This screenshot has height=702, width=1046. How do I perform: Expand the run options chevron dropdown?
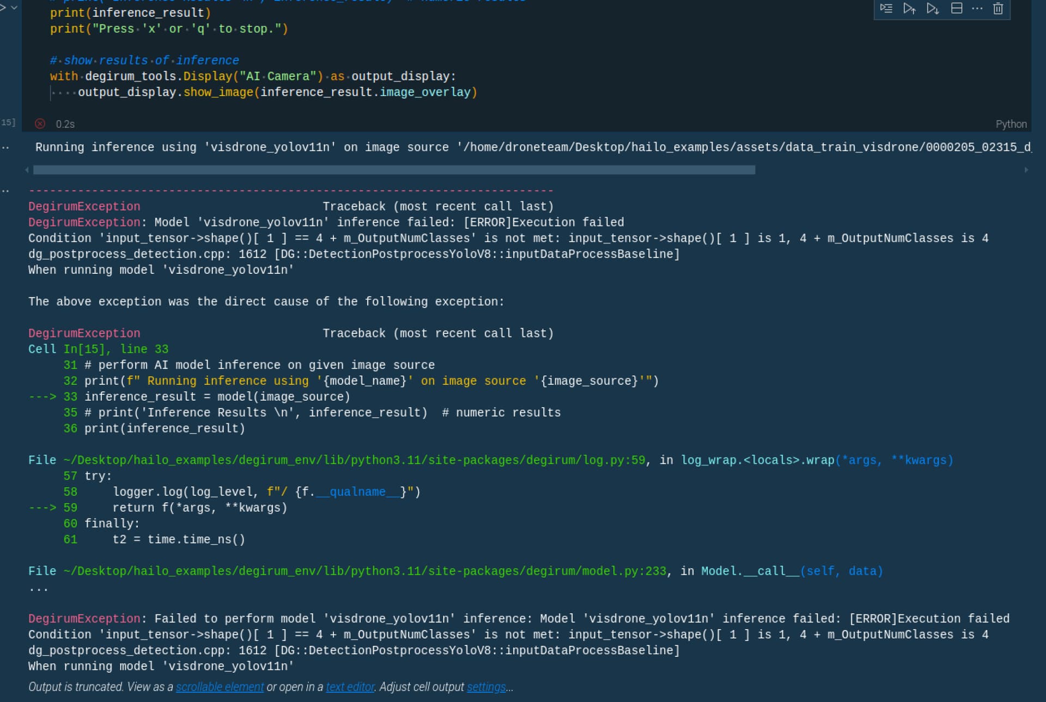[14, 8]
